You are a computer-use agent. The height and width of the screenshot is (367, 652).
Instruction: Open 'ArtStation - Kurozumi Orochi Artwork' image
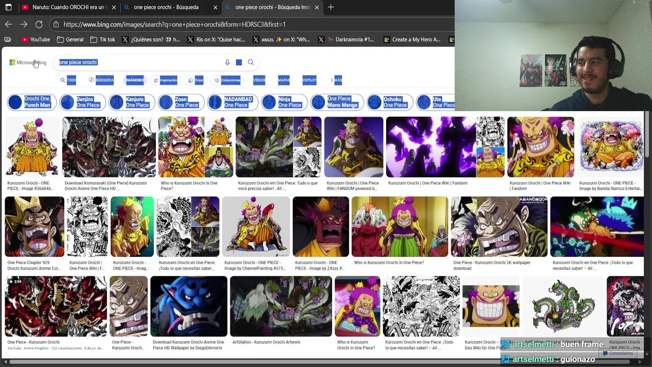coord(281,306)
